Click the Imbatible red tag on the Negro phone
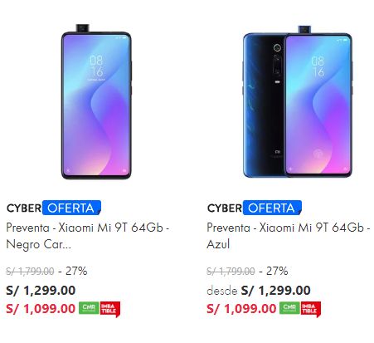The image size is (374, 343). pos(110,309)
